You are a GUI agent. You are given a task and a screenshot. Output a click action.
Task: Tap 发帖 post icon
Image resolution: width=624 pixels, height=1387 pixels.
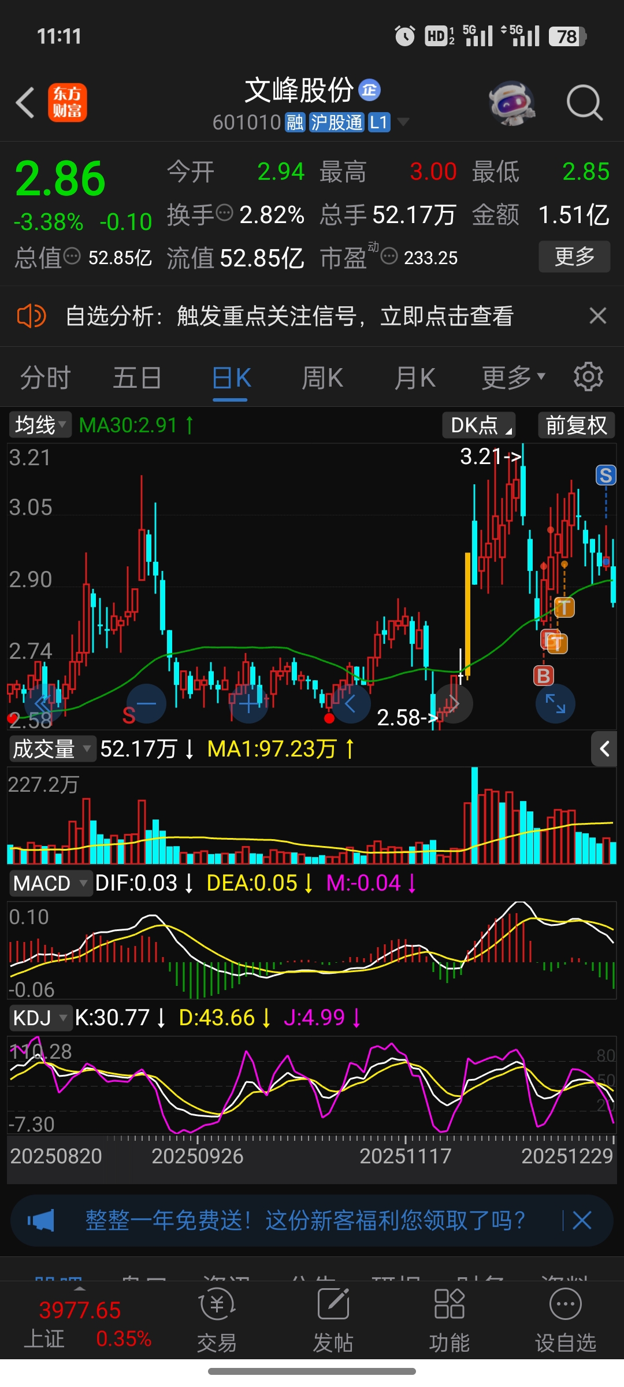[x=333, y=1321]
